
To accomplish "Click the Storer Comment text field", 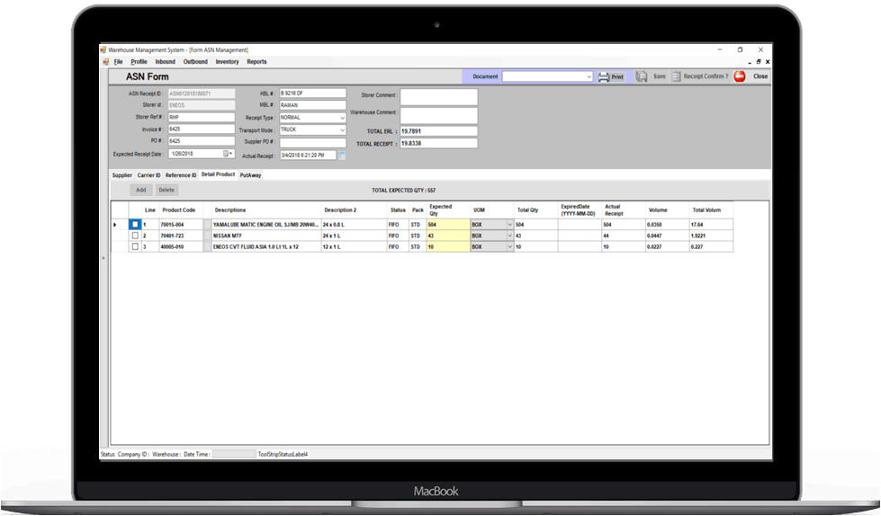I will 438,96.
